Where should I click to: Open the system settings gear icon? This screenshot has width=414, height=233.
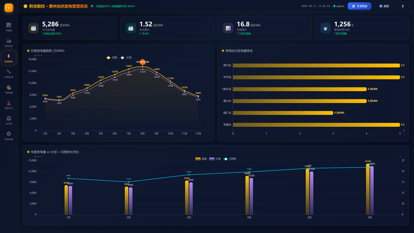pyautogui.click(x=9, y=136)
